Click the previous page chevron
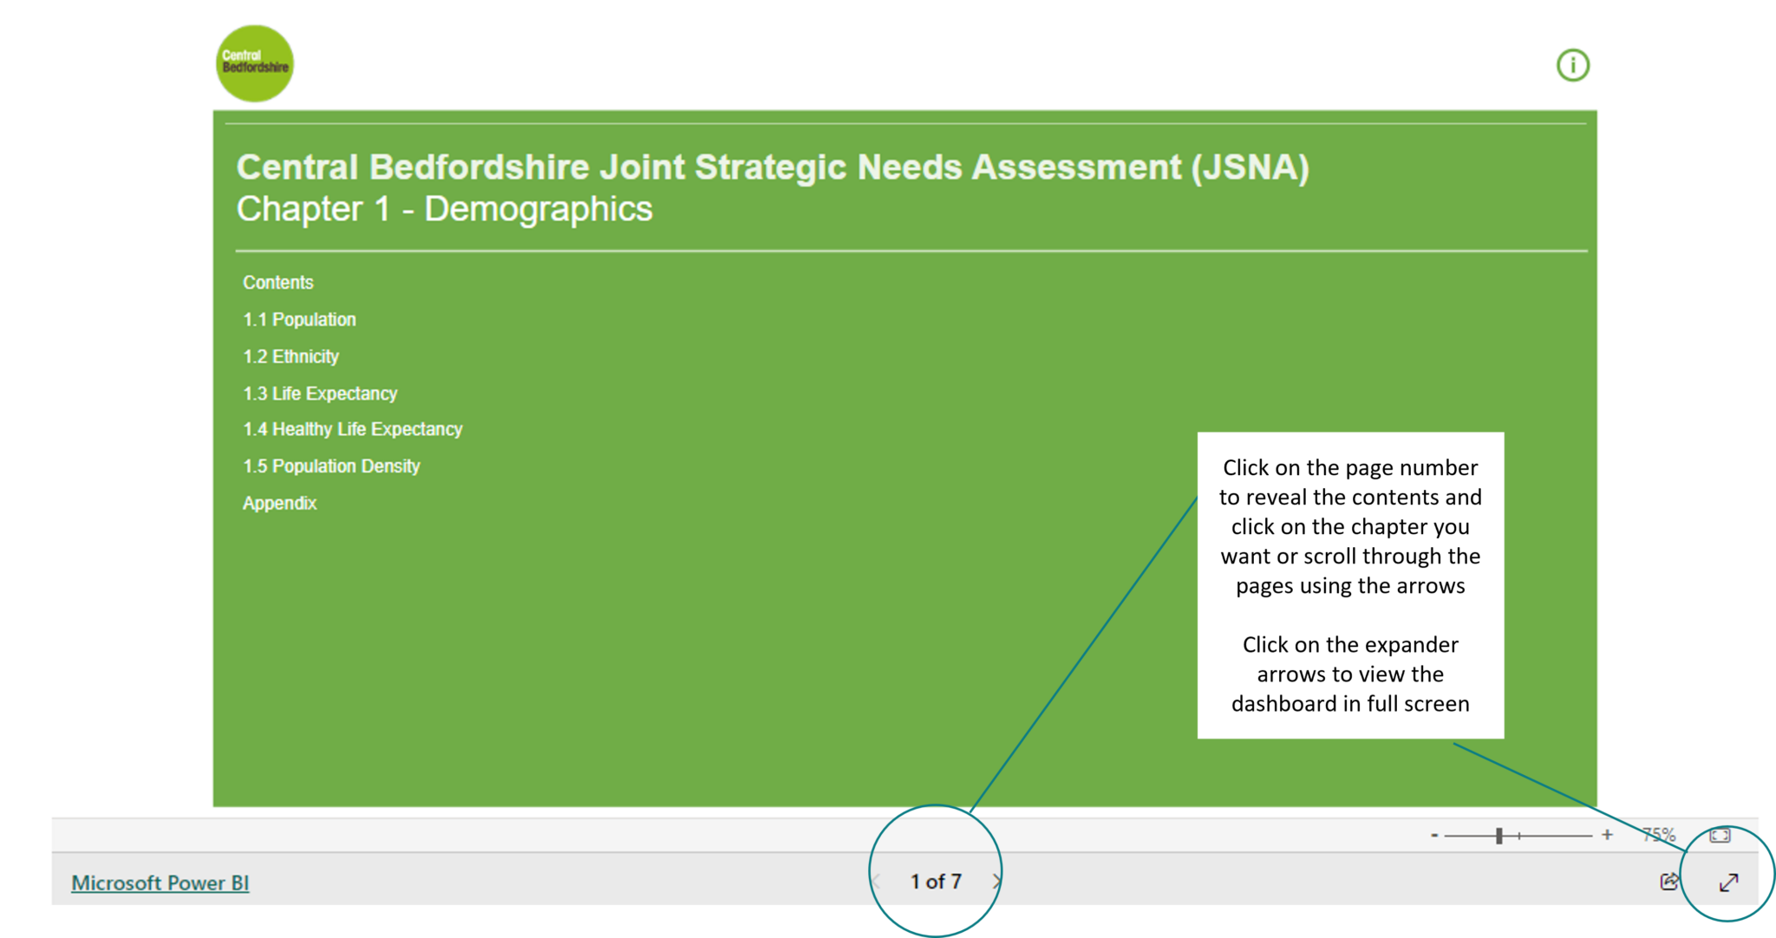 (x=878, y=879)
